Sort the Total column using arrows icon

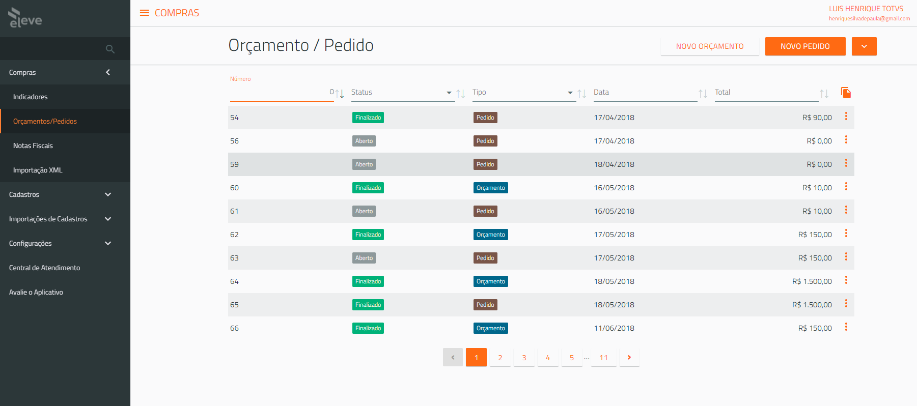point(824,94)
